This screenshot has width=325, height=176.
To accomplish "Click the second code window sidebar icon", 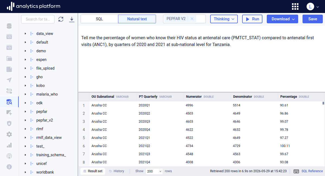I will pyautogui.click(x=9, y=48).
